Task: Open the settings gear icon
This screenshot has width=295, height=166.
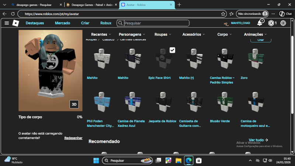Action: pyautogui.click(x=283, y=23)
